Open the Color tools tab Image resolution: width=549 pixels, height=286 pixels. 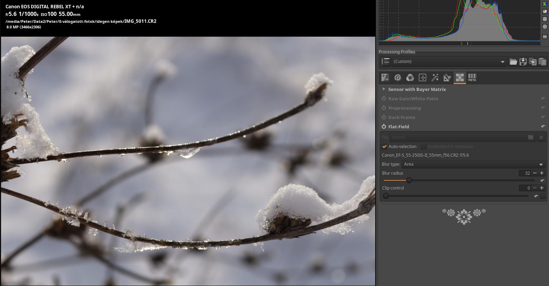click(410, 78)
